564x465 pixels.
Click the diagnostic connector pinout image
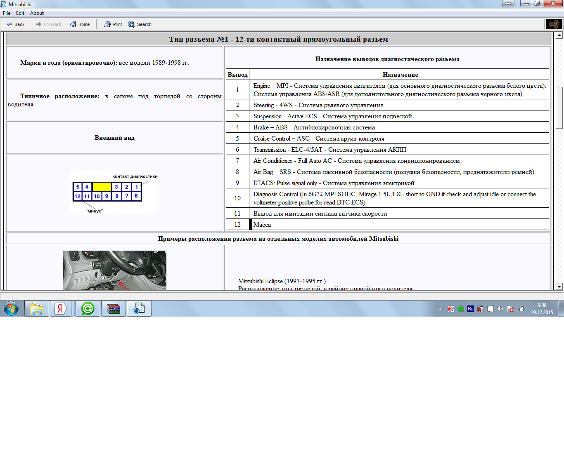click(114, 193)
